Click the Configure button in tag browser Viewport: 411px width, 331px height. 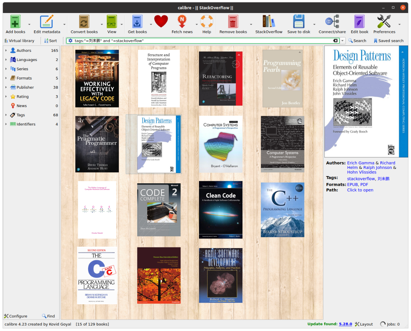(x=15, y=316)
